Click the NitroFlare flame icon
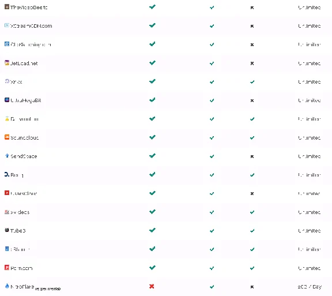 point(7,286)
